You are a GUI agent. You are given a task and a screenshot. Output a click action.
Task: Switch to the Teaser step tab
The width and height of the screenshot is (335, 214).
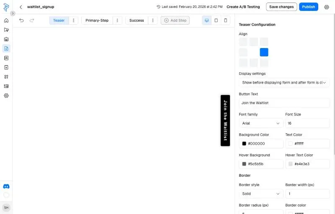(59, 20)
